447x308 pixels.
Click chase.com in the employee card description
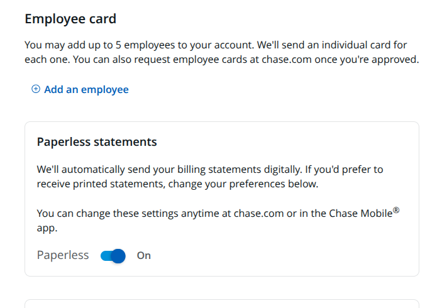(x=287, y=60)
